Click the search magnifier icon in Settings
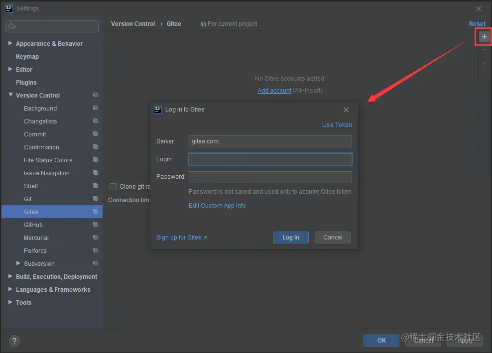492x353 pixels. click(12, 26)
